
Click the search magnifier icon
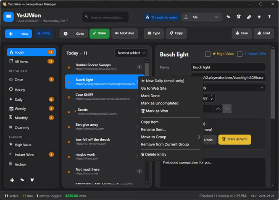pyautogui.click(x=86, y=16)
